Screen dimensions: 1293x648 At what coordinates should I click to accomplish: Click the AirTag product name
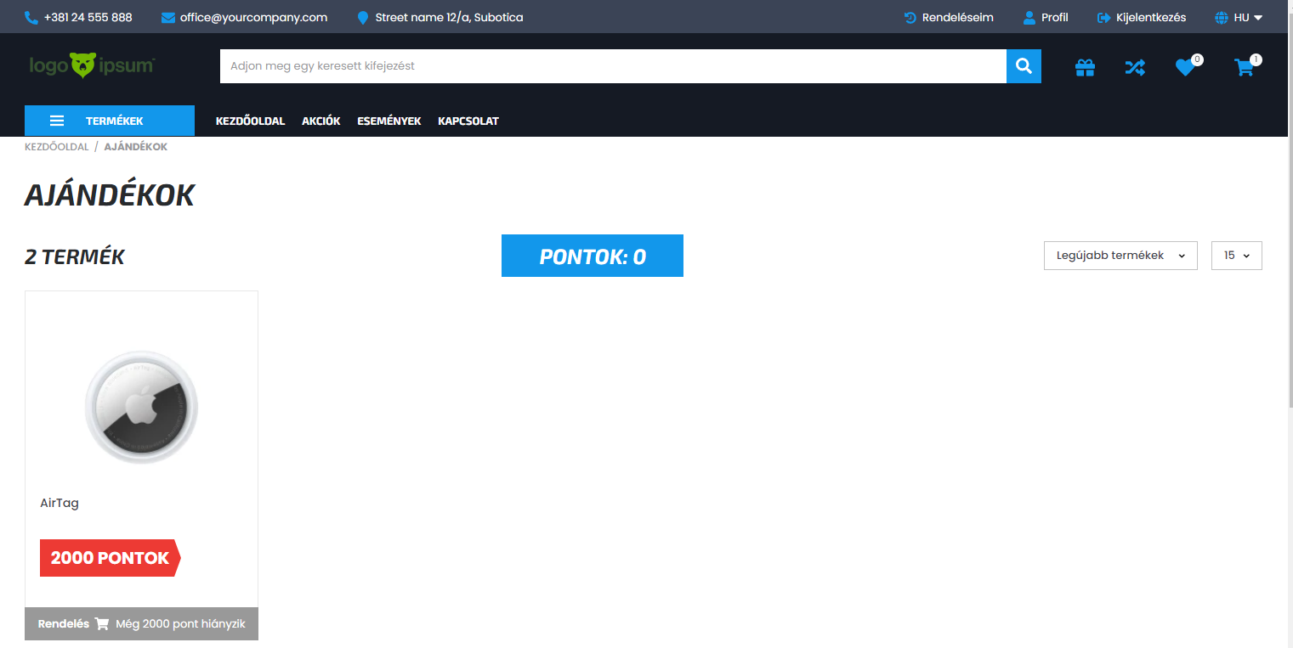(x=60, y=503)
